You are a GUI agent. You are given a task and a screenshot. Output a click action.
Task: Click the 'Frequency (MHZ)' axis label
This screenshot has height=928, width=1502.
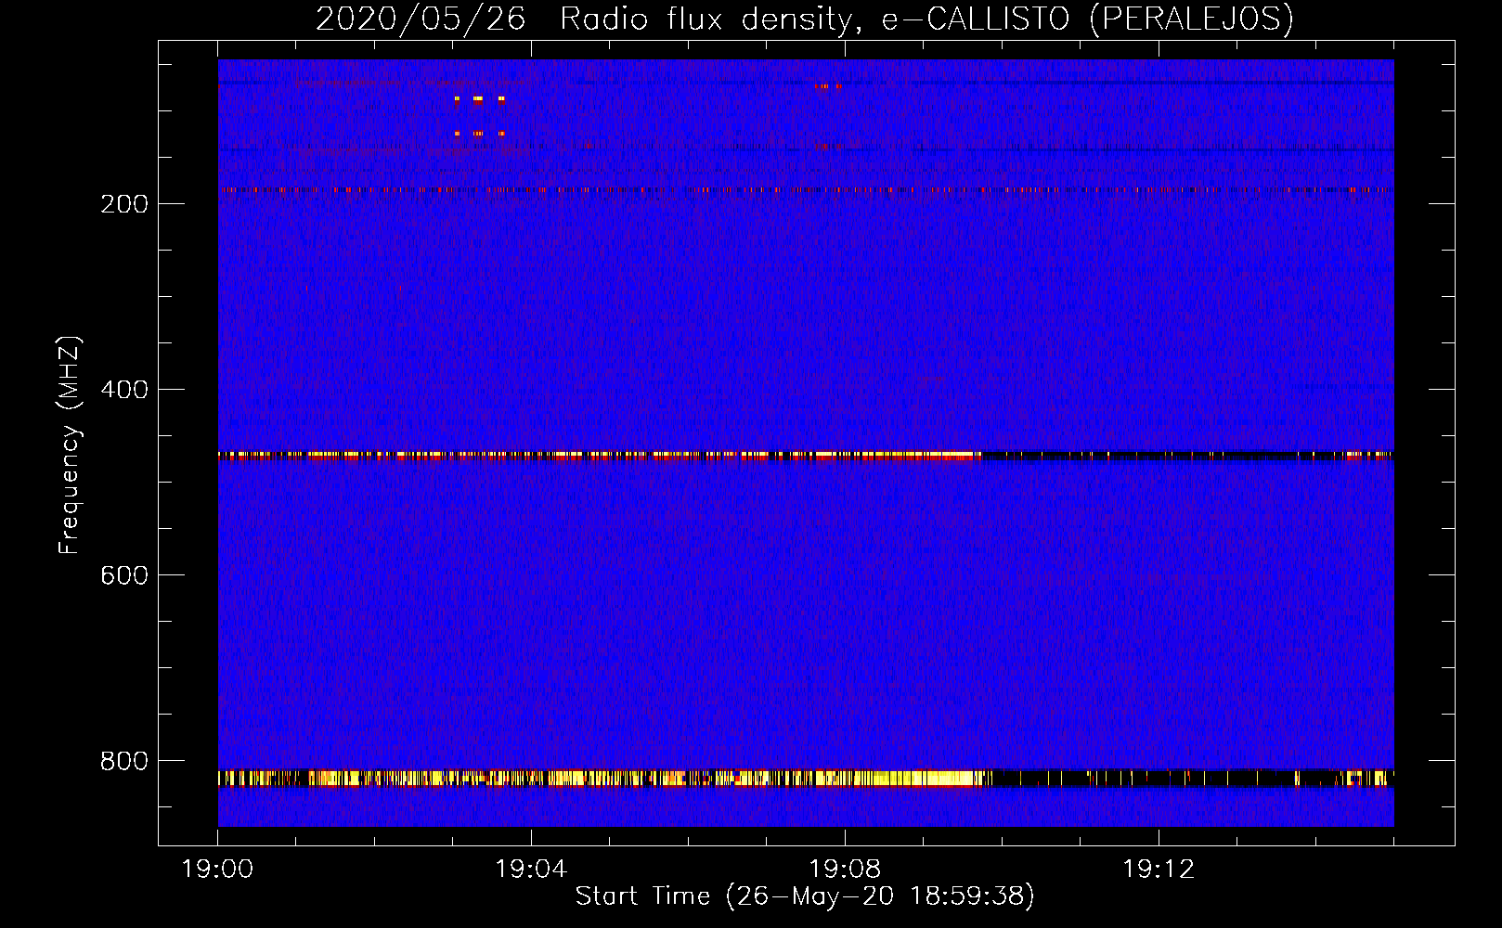click(x=70, y=445)
